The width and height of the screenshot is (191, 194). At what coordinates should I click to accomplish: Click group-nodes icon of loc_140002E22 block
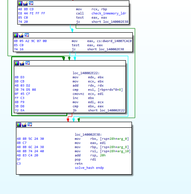point(28,63)
